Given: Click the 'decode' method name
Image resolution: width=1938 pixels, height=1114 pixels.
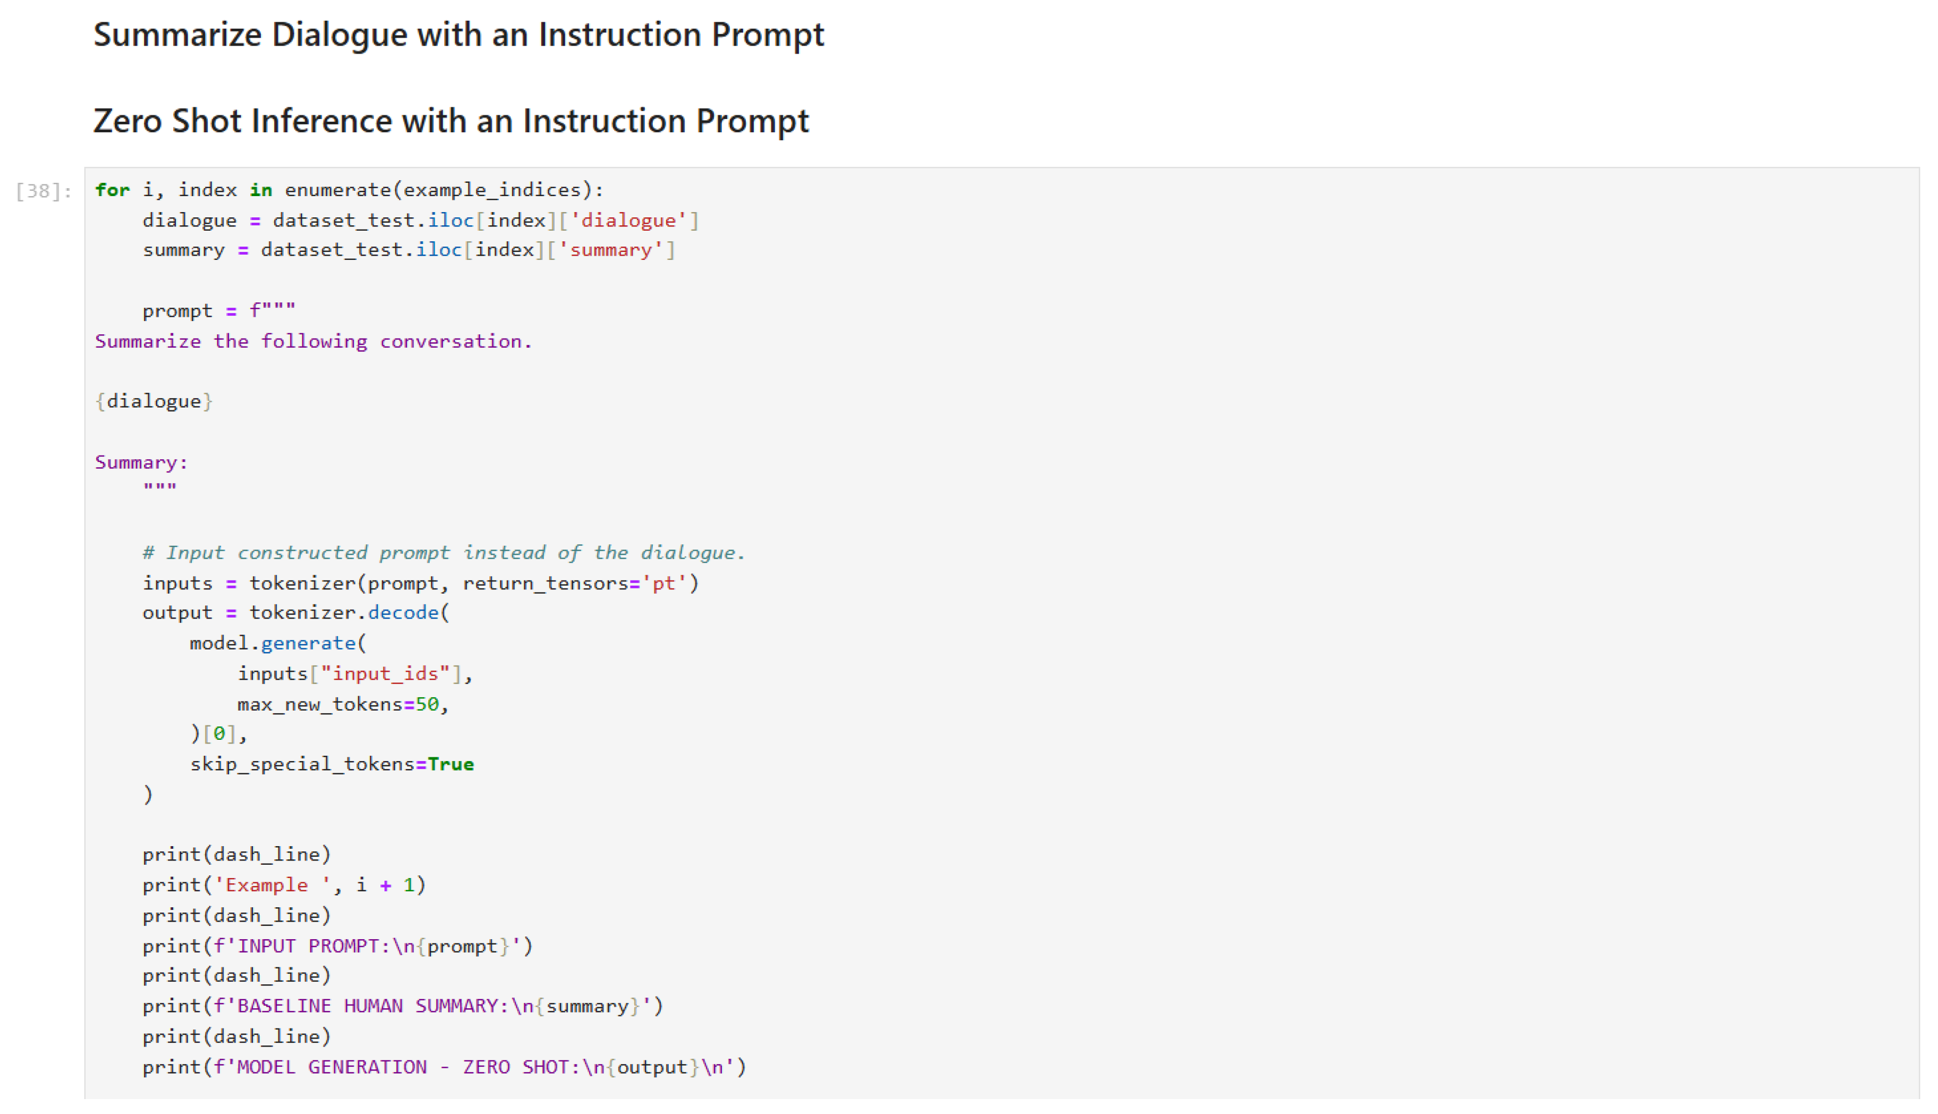Looking at the screenshot, I should [403, 614].
